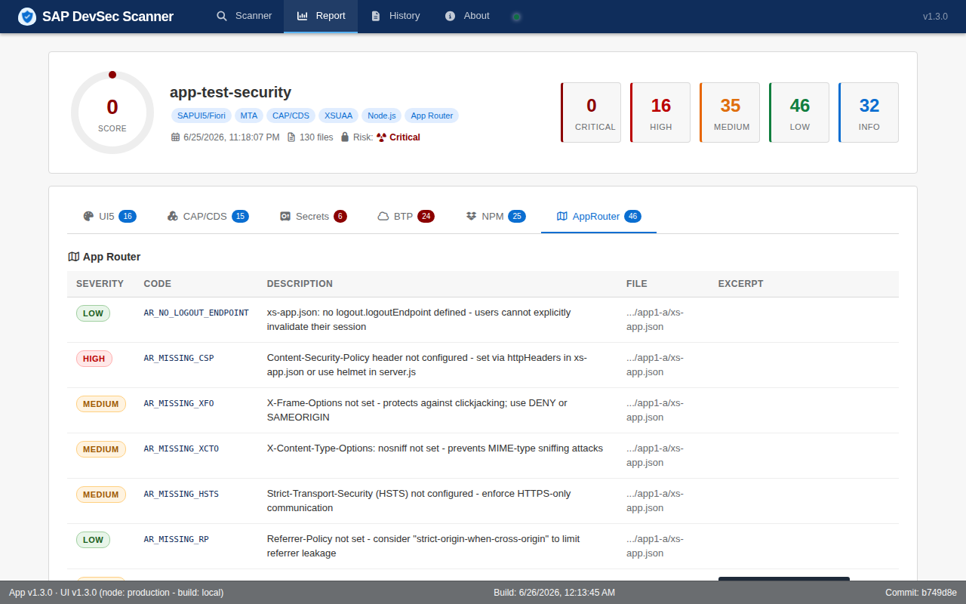Click the Info count card showing 32
Image resolution: width=966 pixels, height=604 pixels.
[x=869, y=112]
